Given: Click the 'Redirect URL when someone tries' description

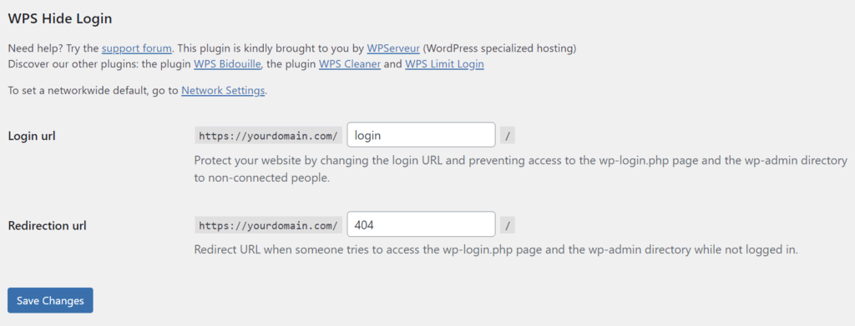Looking at the screenshot, I should (x=496, y=250).
